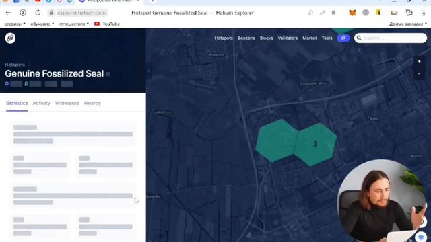The image size is (431, 242).
Task: Stay on the Statistics tab
Action: point(17,103)
